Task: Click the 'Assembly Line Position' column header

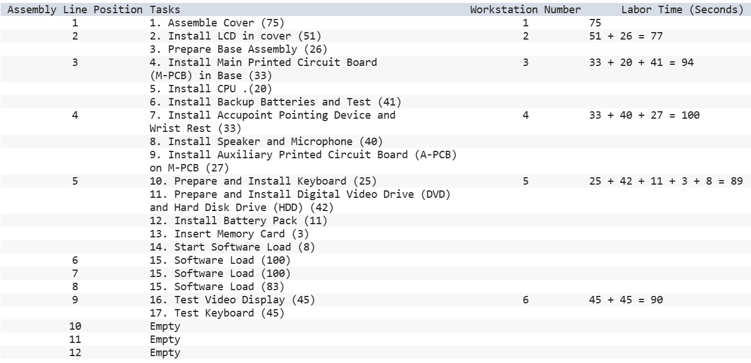Action: pos(76,10)
